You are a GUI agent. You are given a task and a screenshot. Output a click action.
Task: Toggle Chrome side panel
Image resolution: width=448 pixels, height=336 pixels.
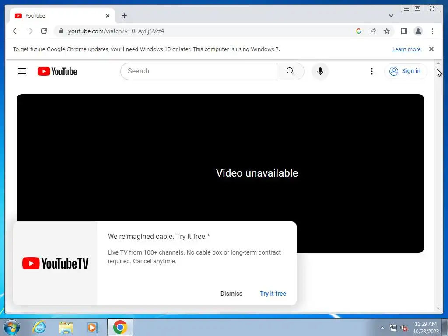point(404,31)
